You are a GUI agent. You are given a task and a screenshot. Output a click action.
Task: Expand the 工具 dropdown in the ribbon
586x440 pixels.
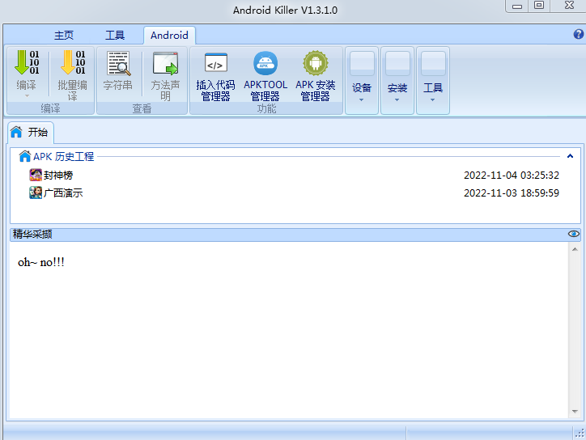pyautogui.click(x=433, y=81)
